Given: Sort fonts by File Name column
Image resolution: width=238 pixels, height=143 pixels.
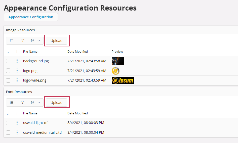Looking at the screenshot, I should click(30, 113).
